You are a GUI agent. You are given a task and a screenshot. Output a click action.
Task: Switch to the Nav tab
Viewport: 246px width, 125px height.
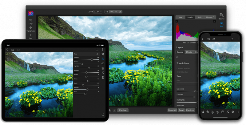[181, 17]
